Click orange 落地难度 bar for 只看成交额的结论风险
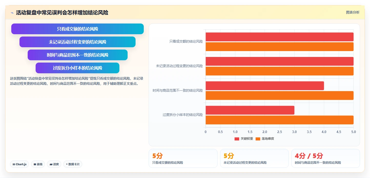The height and width of the screenshot is (178, 370). point(280,47)
